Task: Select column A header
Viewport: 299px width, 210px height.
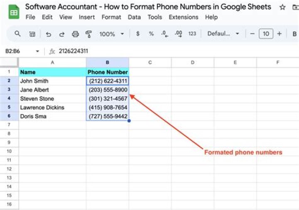Action: coord(52,63)
